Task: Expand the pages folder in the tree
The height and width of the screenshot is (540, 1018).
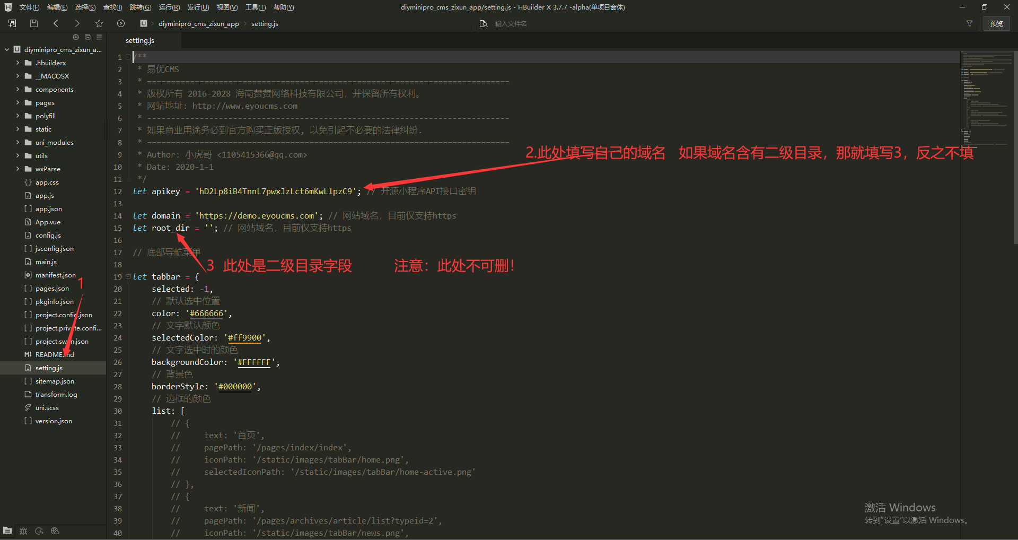Action: tap(43, 102)
